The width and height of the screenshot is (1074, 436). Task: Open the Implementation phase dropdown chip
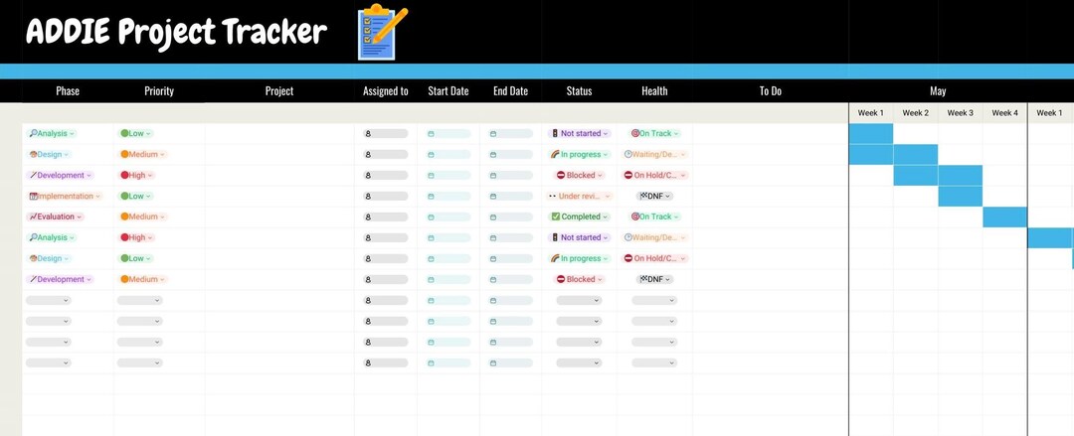pyautogui.click(x=65, y=196)
